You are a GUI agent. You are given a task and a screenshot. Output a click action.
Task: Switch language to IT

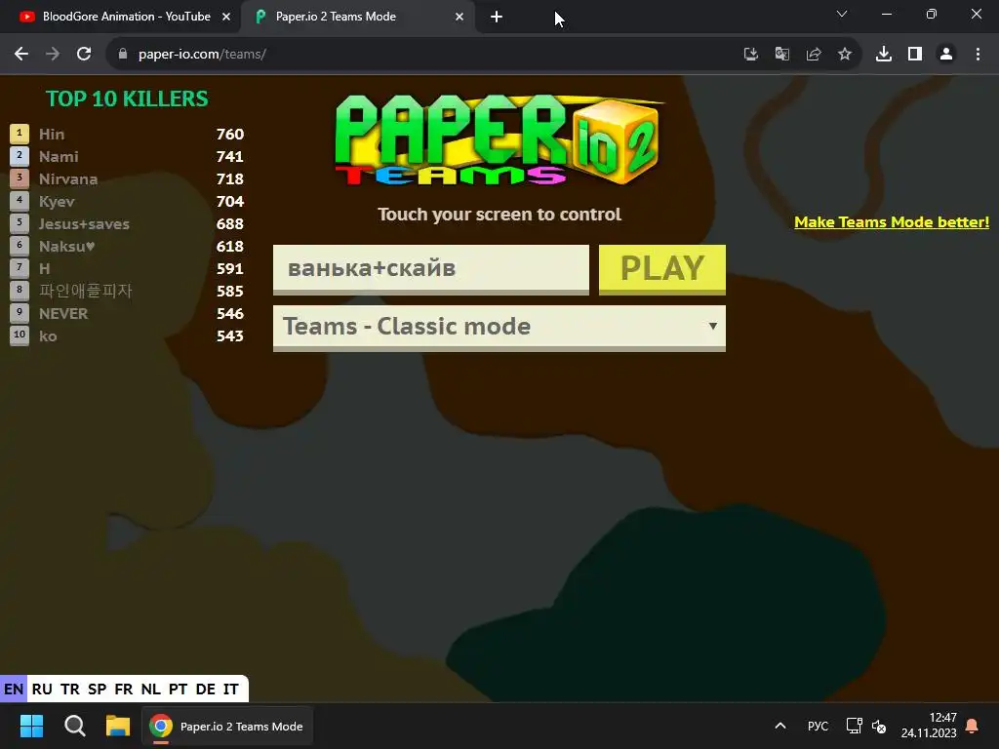click(x=230, y=690)
